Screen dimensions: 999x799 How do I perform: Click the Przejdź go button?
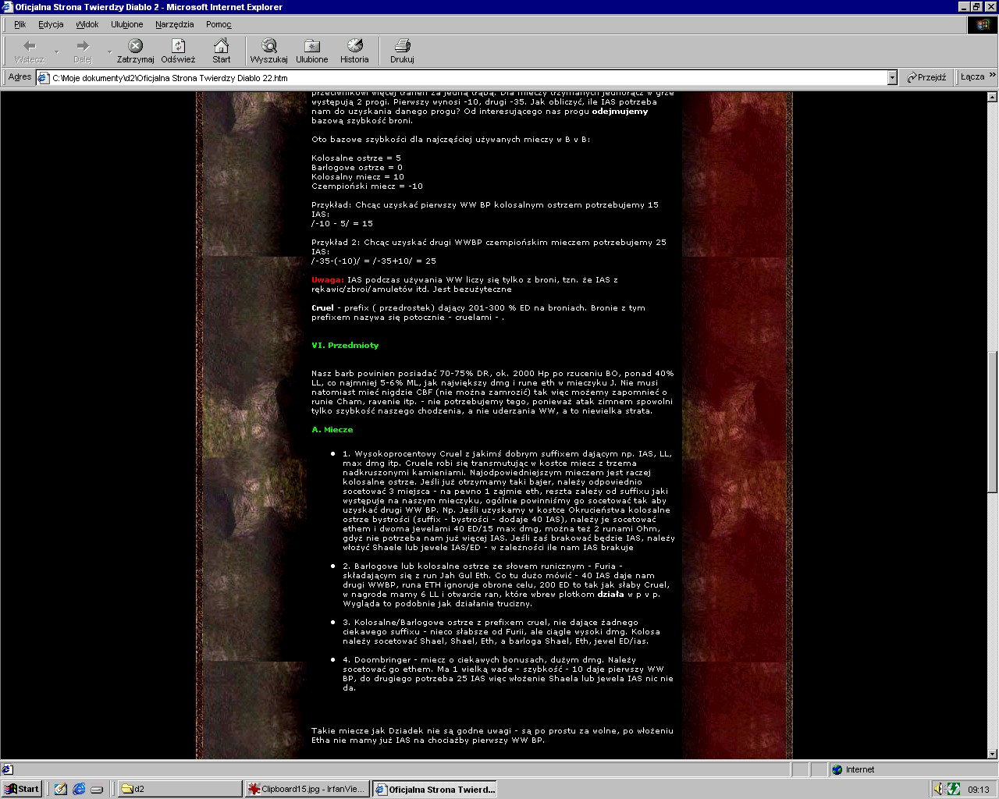coord(926,77)
